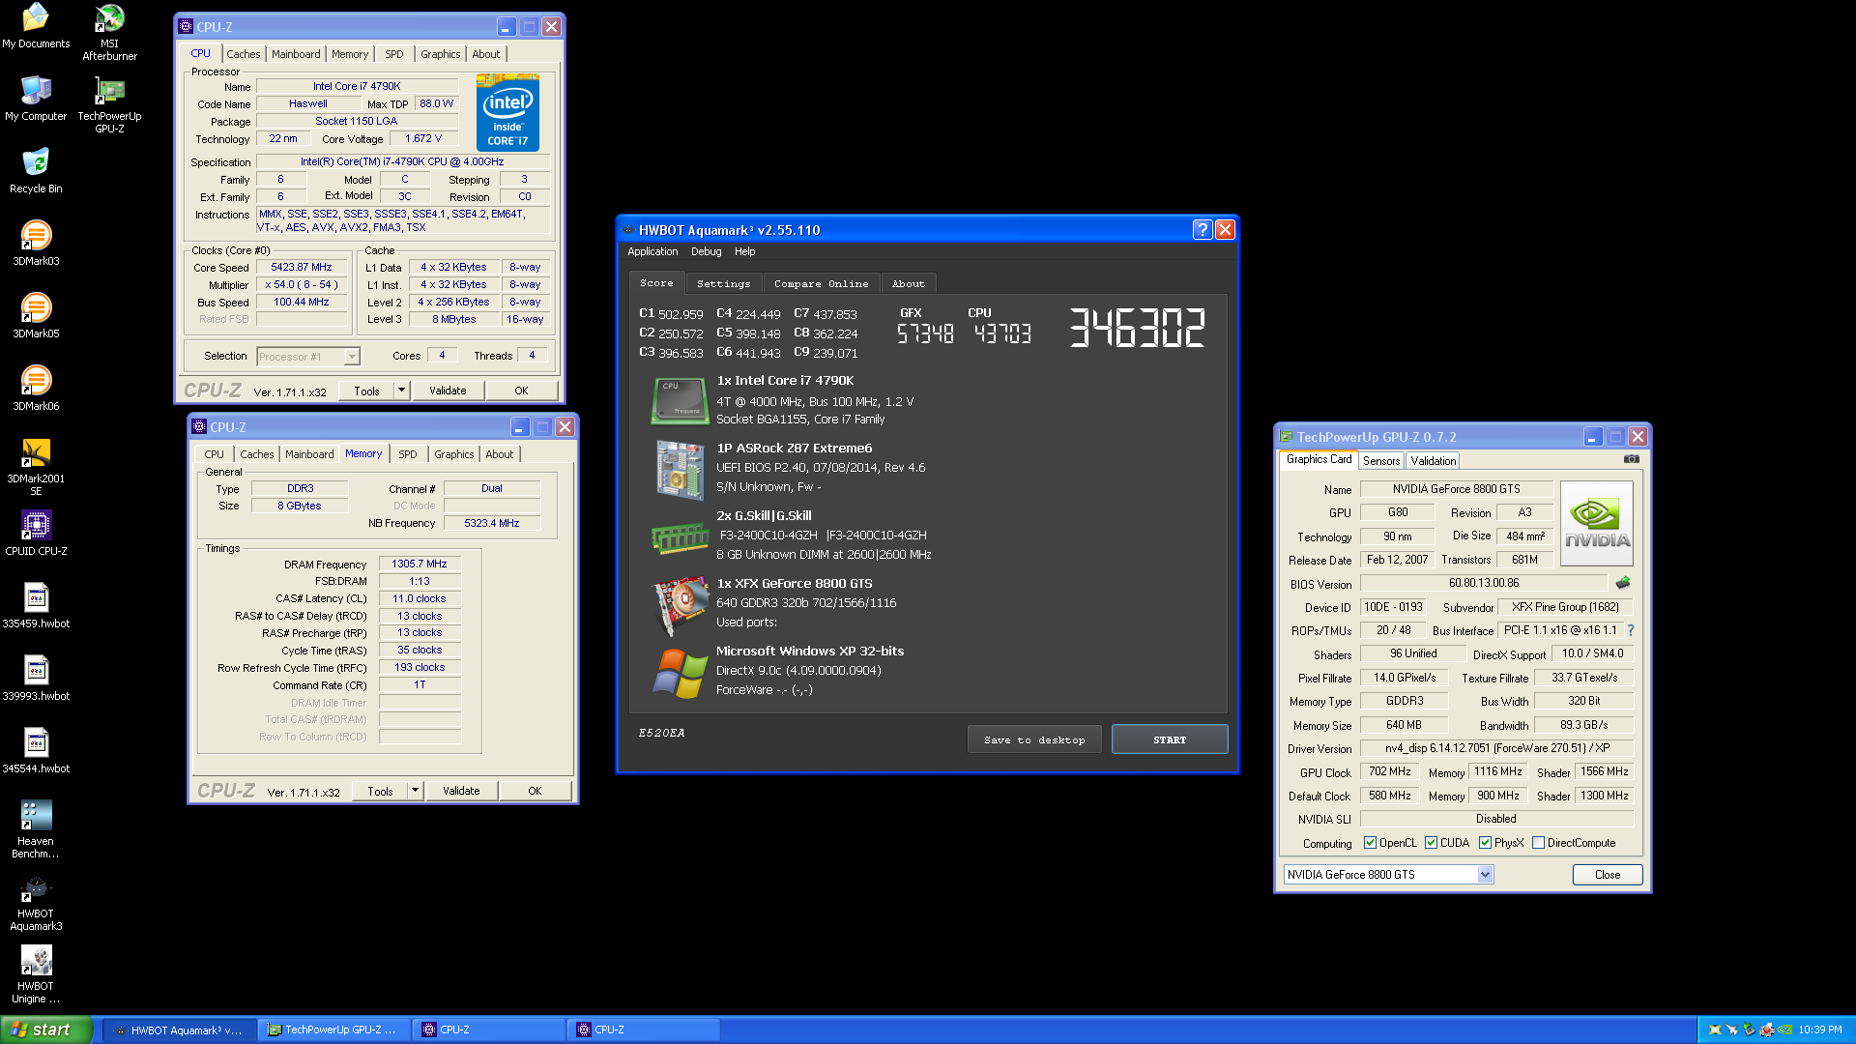
Task: Click the Intel Core i7 4790K name field
Action: point(357,86)
